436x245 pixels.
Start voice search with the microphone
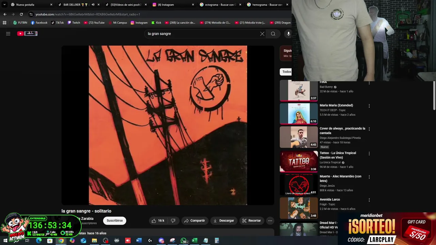tap(289, 34)
